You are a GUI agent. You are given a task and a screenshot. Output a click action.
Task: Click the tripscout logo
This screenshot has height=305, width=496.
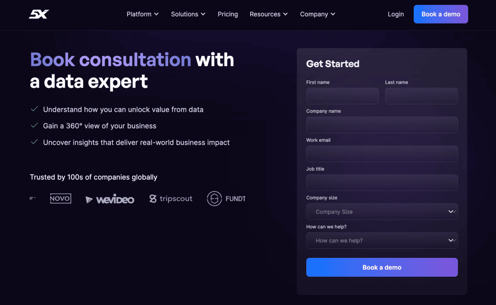[171, 198]
